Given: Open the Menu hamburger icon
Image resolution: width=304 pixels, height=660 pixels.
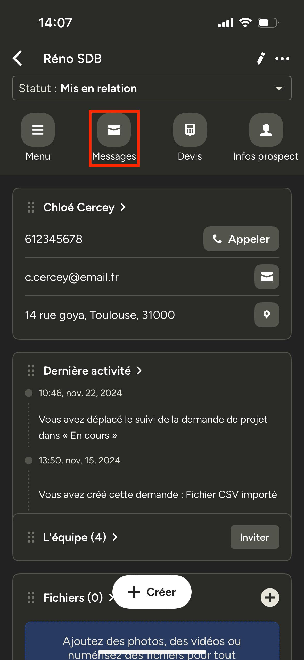Looking at the screenshot, I should (38, 130).
